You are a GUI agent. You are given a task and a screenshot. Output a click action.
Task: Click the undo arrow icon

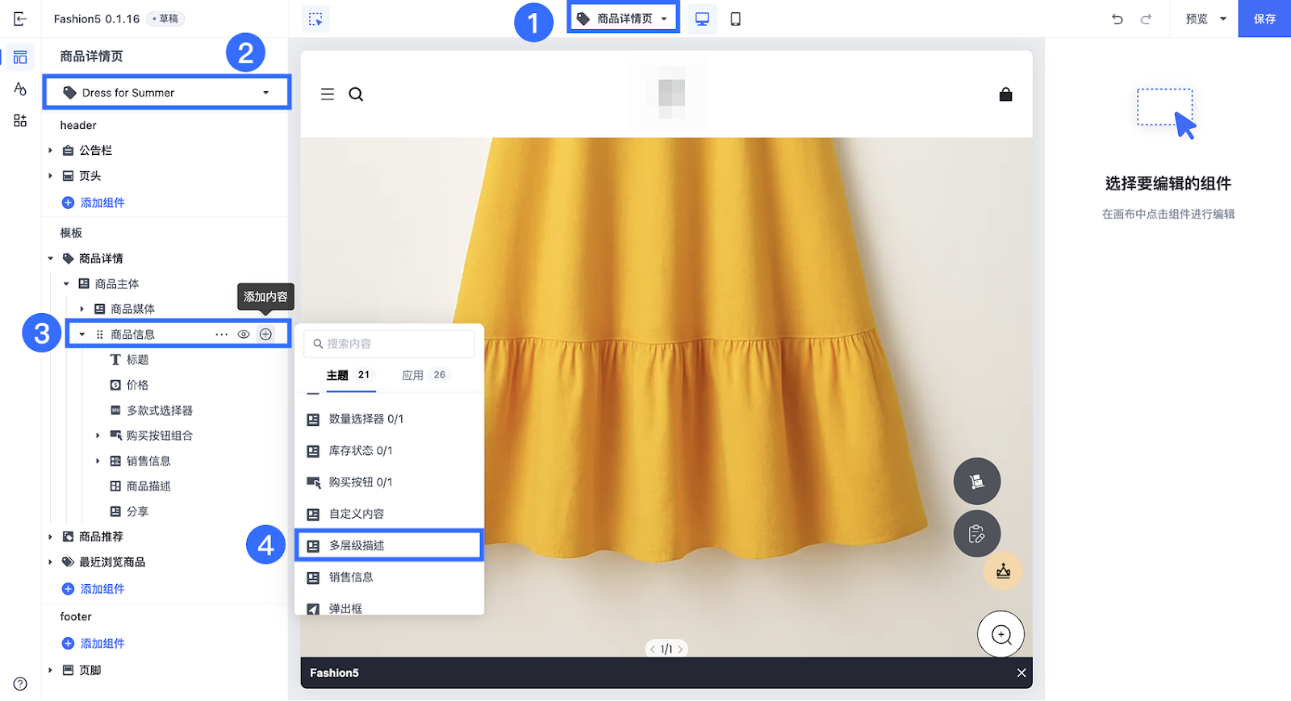pyautogui.click(x=1117, y=19)
